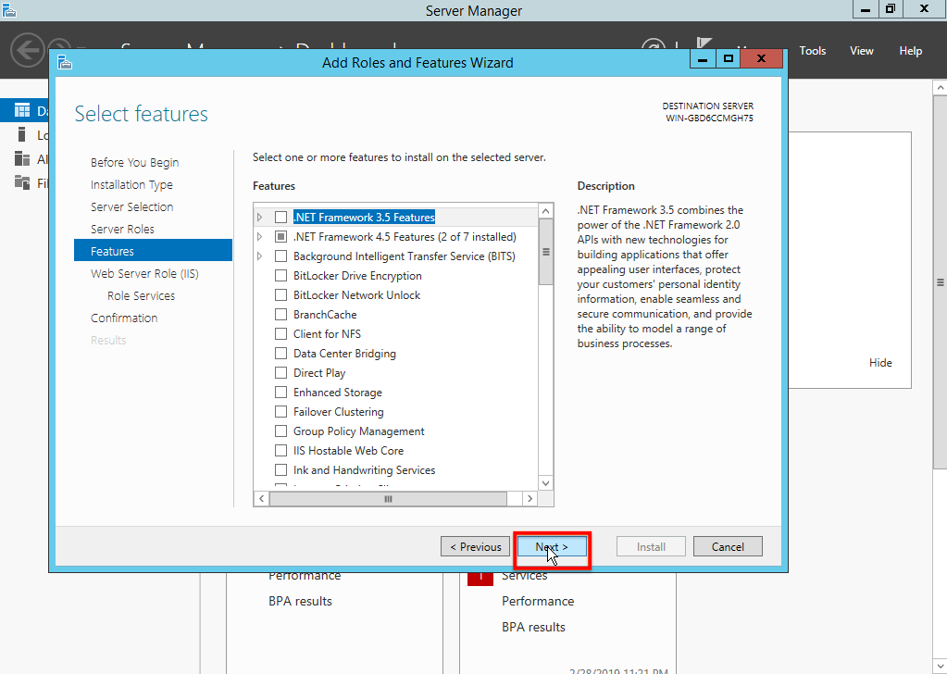Click the features list scroll-right arrow
The image size is (947, 674).
coord(530,498)
